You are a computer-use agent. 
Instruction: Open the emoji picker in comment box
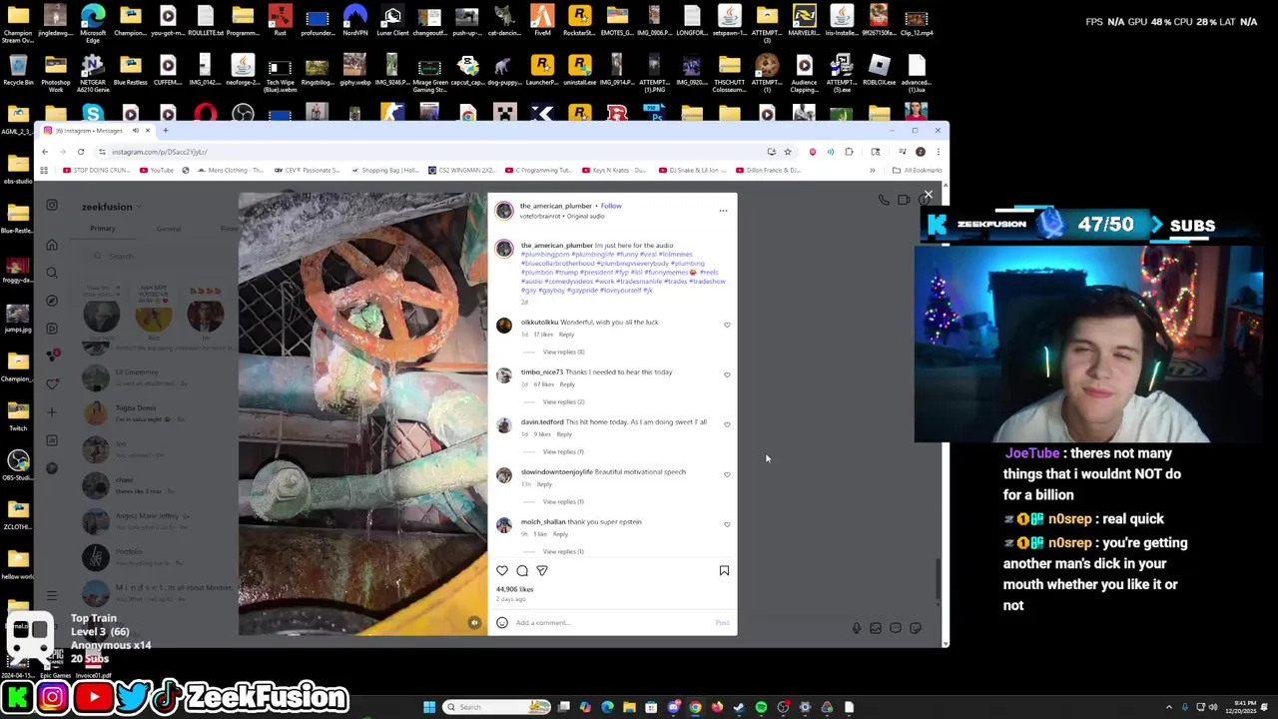pos(502,622)
